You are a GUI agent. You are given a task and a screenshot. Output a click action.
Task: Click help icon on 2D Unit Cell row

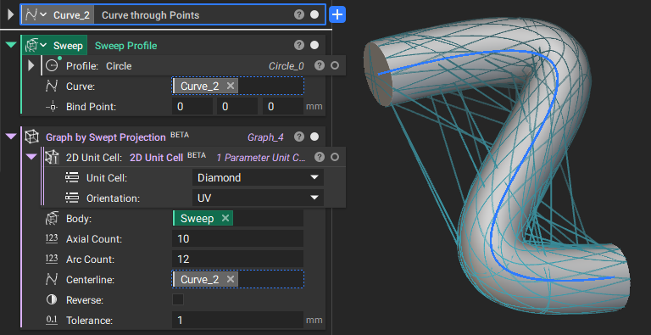[319, 157]
